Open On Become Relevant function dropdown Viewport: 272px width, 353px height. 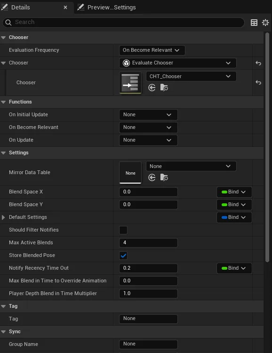[x=148, y=128]
